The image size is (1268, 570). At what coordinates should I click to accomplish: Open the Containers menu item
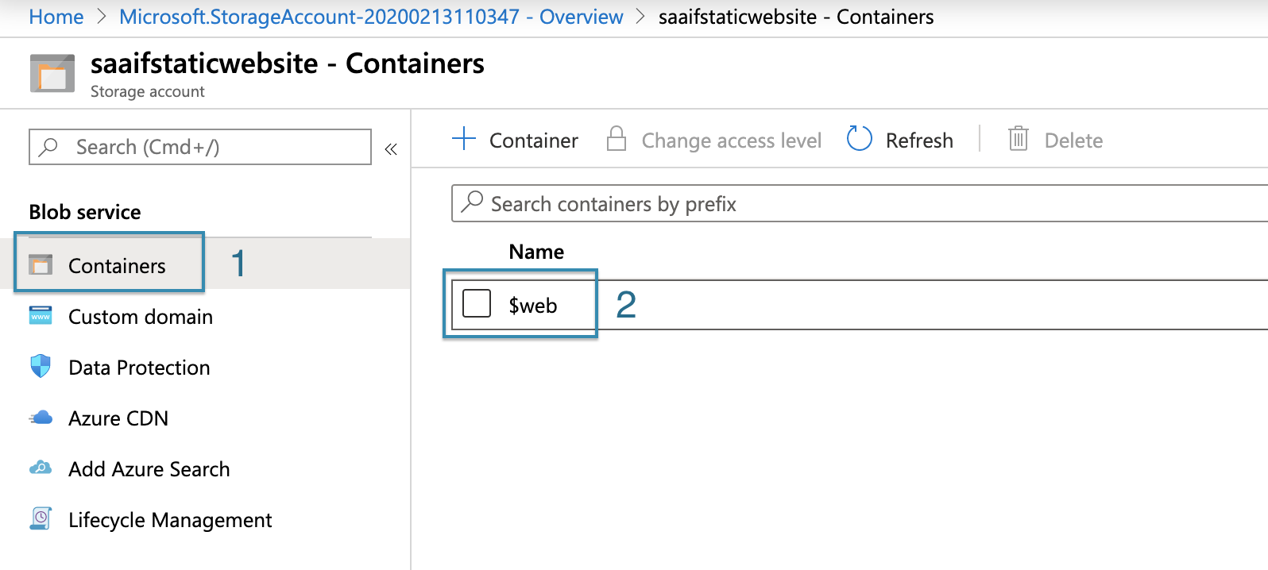click(x=117, y=266)
